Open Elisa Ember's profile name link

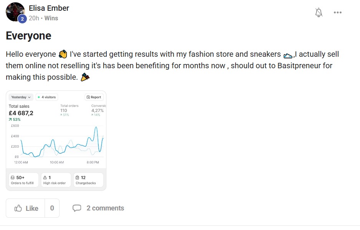pyautogui.click(x=49, y=8)
